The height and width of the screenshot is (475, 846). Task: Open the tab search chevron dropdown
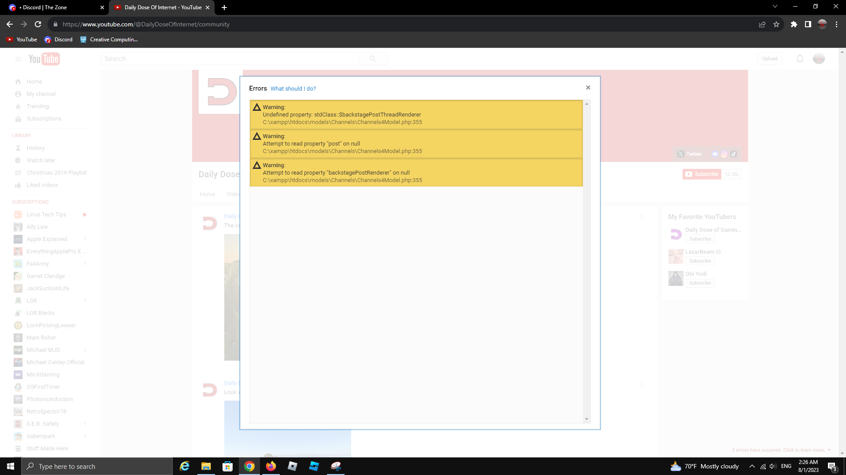[x=775, y=7]
